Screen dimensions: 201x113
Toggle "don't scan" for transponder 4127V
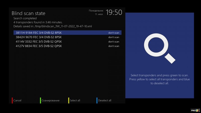[x=114, y=46]
